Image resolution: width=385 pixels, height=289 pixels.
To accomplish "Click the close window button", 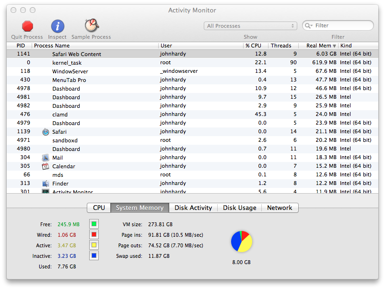I will coord(13,10).
